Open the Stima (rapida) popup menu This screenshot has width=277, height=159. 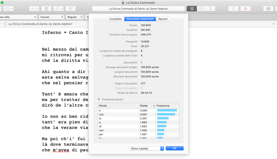pos(146,148)
